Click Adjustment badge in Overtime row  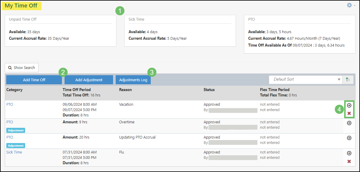click(16, 130)
